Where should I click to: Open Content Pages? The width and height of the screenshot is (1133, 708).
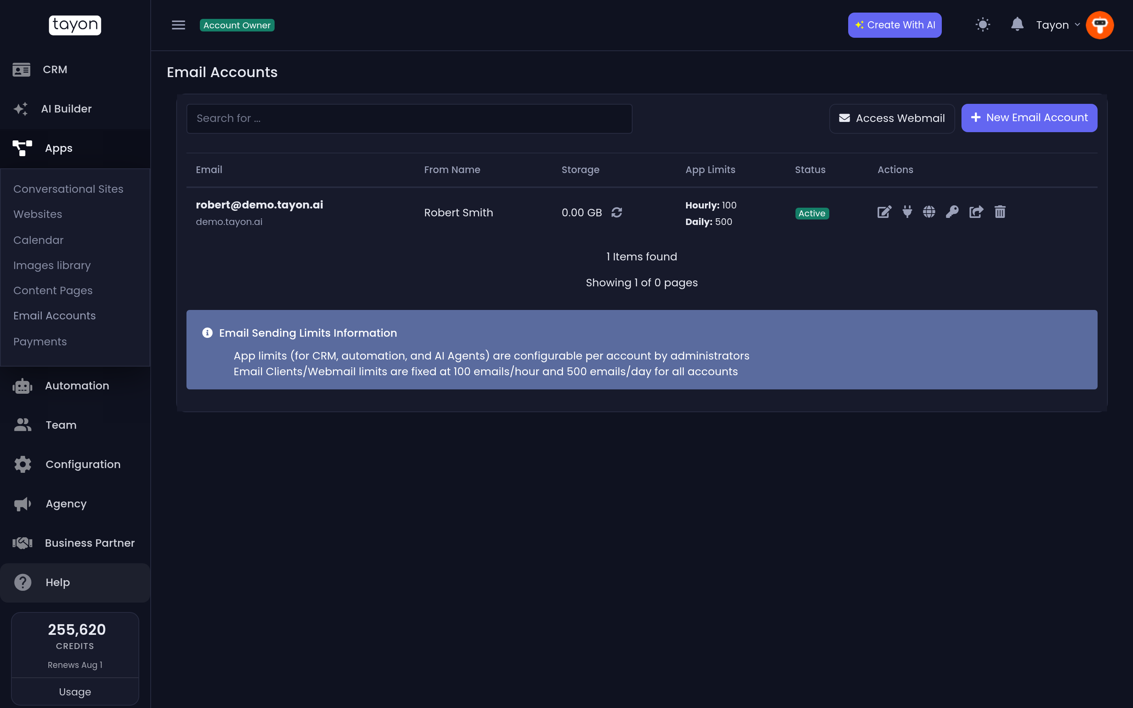53,291
